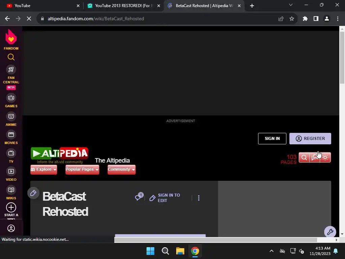Viewport: 345px width, 259px height.
Task: Open search in the Fandom sidebar
Action: [11, 57]
